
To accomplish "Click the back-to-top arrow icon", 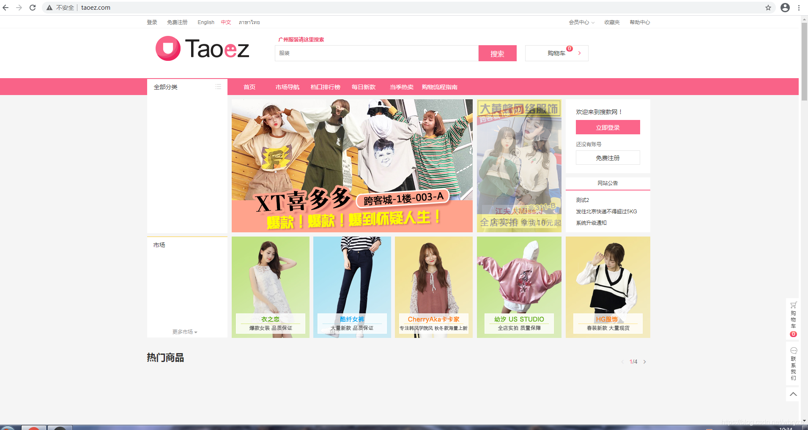I will [x=793, y=394].
